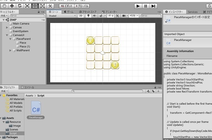Toggle scene effects icon

[x=101, y=16]
